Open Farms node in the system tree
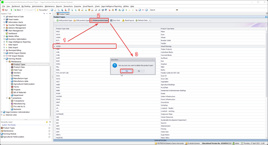This screenshot has width=268, height=145. point(16,87)
